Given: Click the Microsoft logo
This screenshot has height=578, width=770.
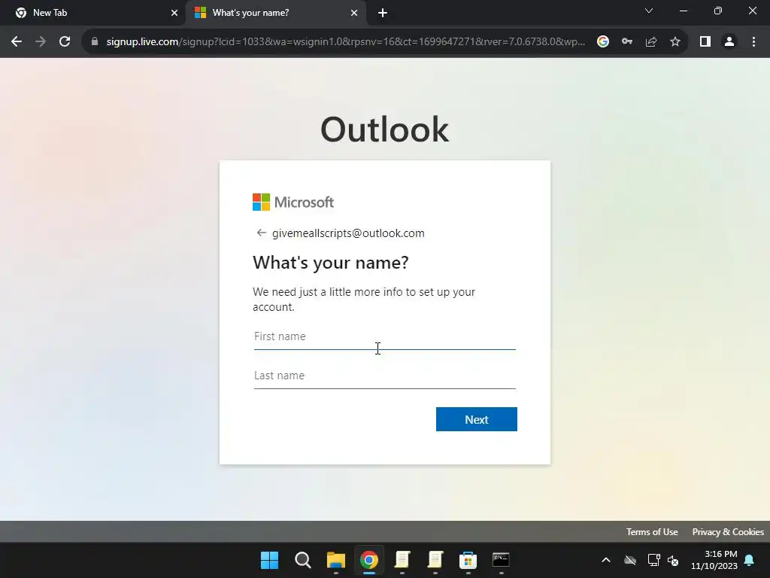Looking at the screenshot, I should coord(293,202).
